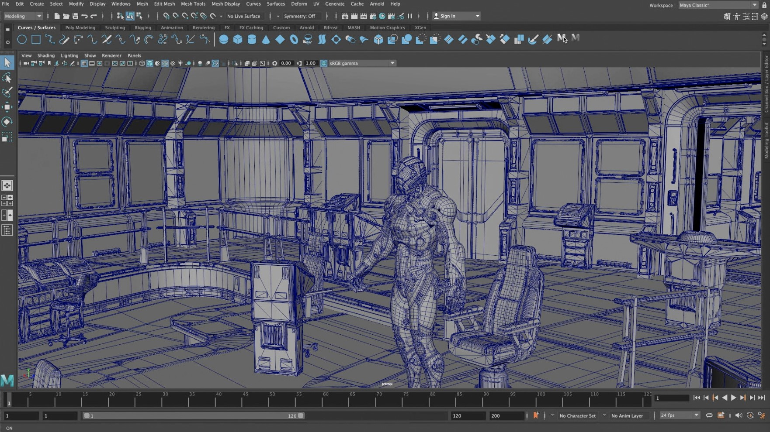
Task: Choose the Pencil Curve tool icon
Action: tap(64, 40)
